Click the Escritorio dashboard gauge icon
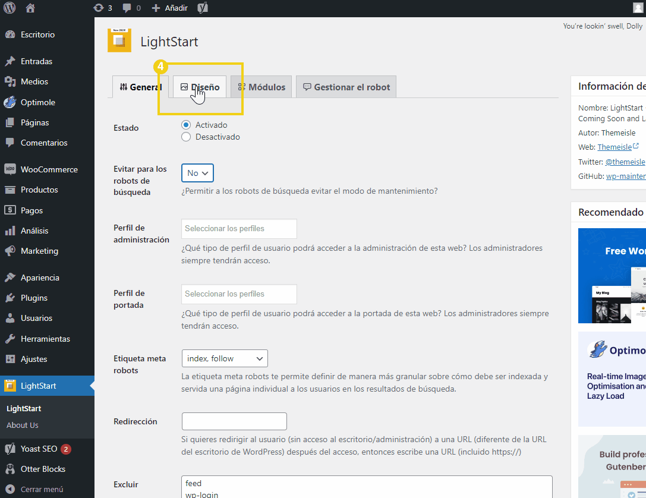This screenshot has height=498, width=646. pos(10,34)
